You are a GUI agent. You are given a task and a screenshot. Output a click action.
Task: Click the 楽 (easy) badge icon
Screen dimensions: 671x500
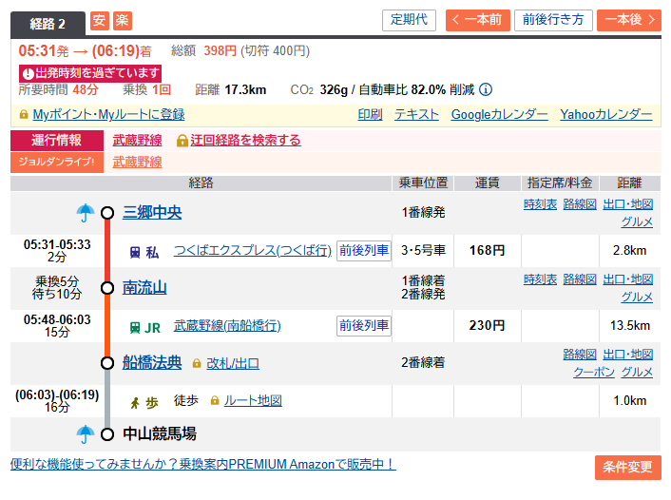(x=123, y=21)
